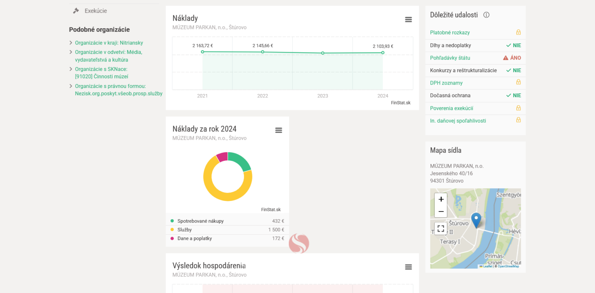Toggle Spotrebované nákupy legend entry
This screenshot has width=595, height=293.
200,221
